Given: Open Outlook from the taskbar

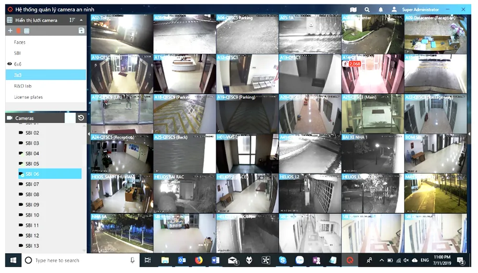Looking at the screenshot, I should point(182,260).
